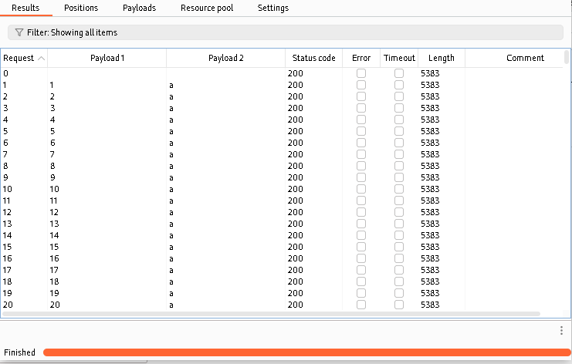Click the filter funnel icon
The width and height of the screenshot is (572, 364).
(19, 33)
